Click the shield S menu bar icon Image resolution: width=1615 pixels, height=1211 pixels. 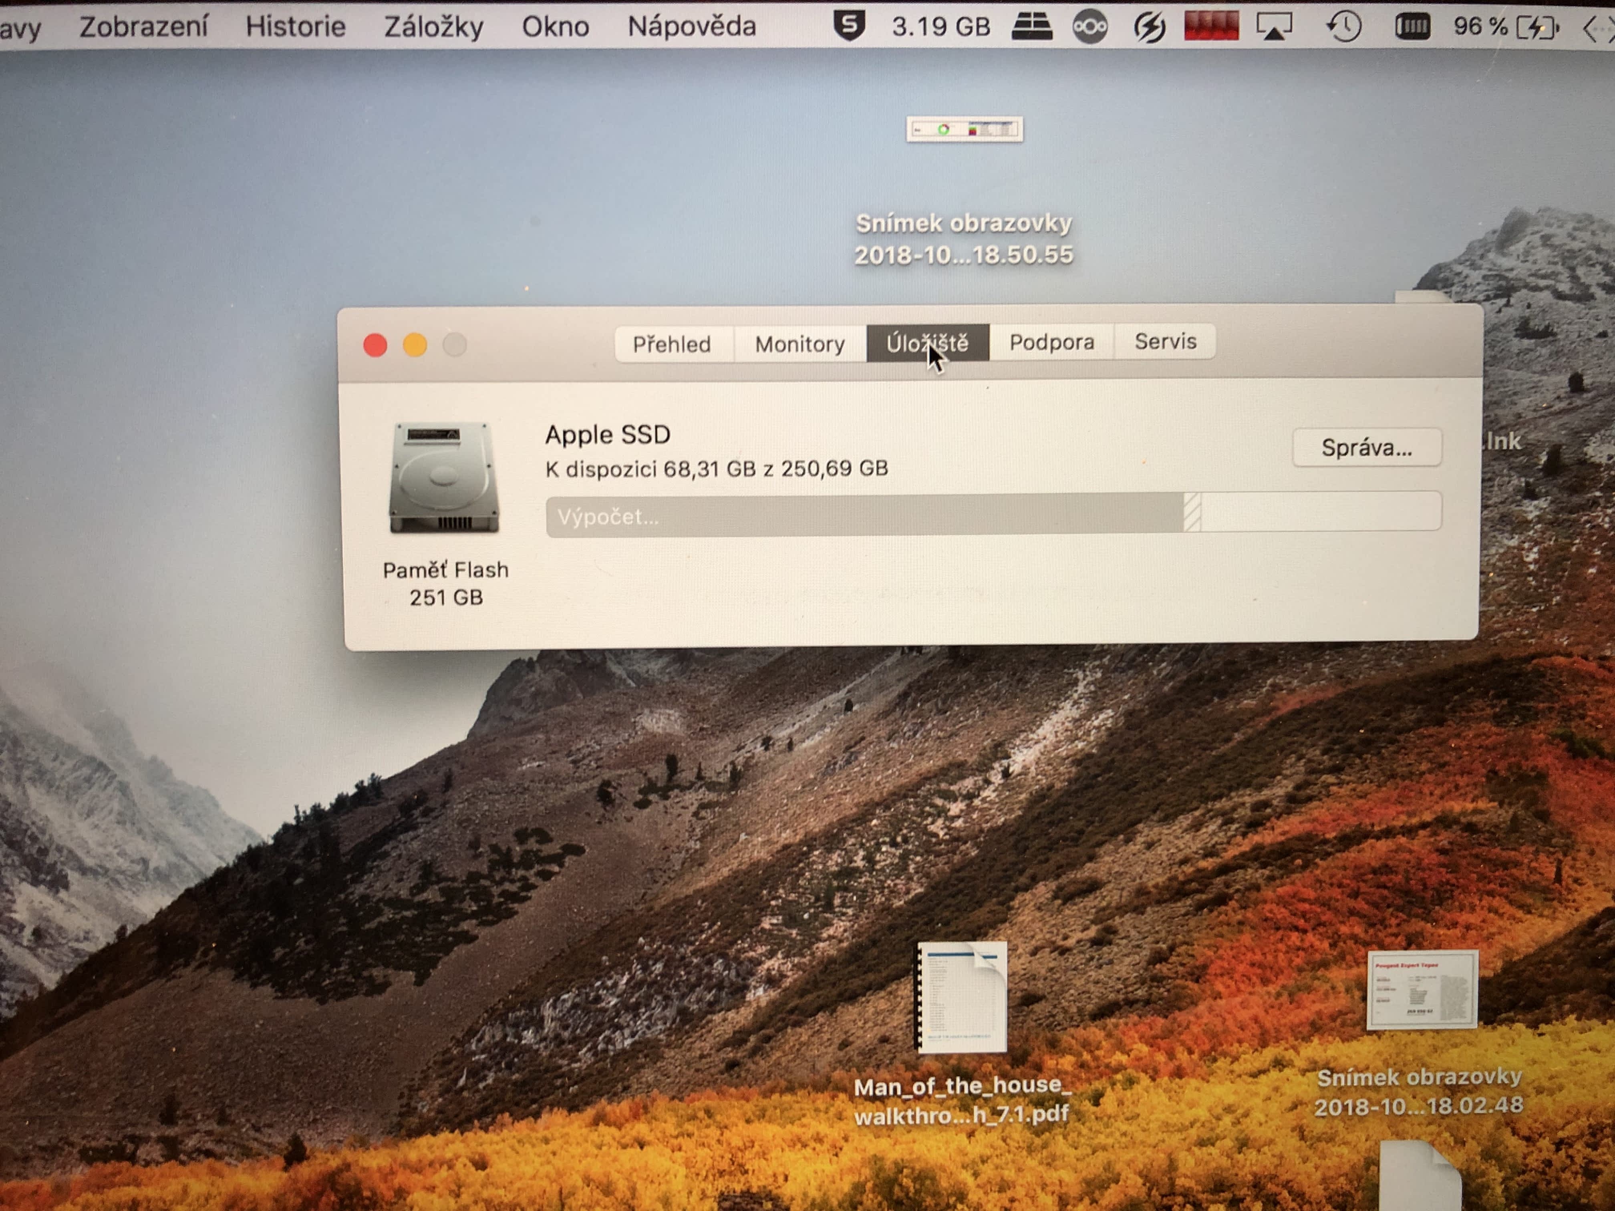coord(849,26)
